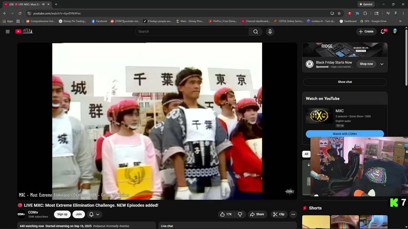Screen dimensions: 408x229
Task: Open Comprehensive Gol... bookmark
Action: pos(40,21)
